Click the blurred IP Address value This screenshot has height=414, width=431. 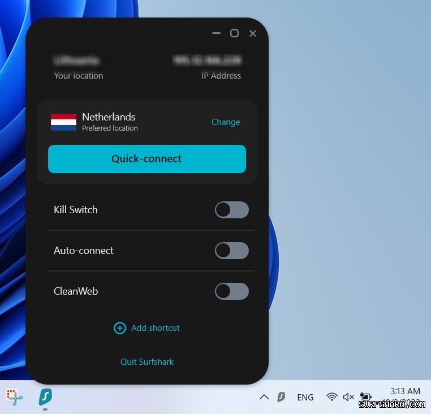pos(207,61)
